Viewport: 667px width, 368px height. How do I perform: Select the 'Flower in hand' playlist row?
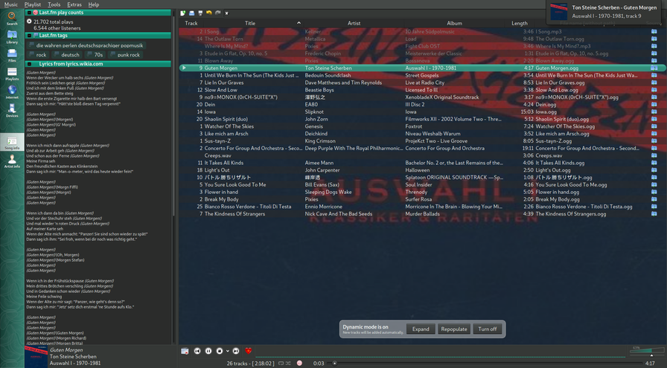[x=421, y=192]
